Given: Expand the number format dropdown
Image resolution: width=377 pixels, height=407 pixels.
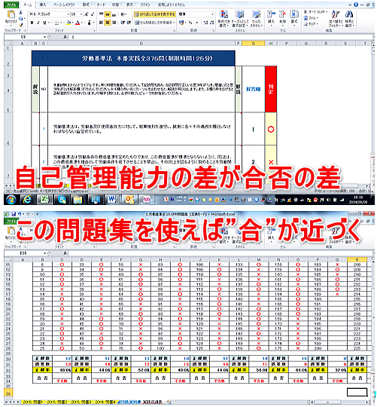Looking at the screenshot, I should click(x=212, y=14).
